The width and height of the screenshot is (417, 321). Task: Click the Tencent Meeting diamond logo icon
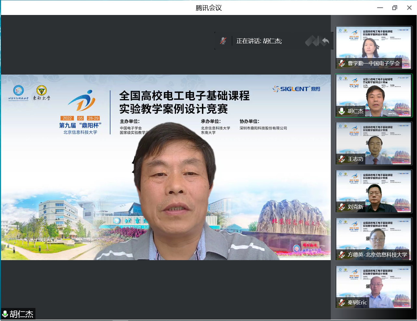click(x=312, y=41)
